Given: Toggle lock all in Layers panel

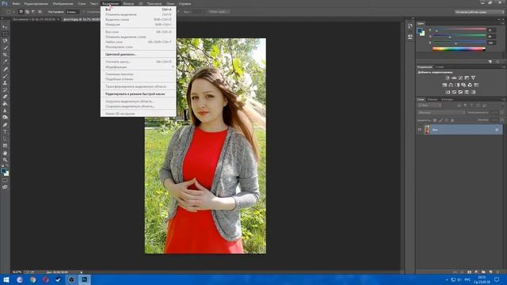Looking at the screenshot, I should (452, 120).
